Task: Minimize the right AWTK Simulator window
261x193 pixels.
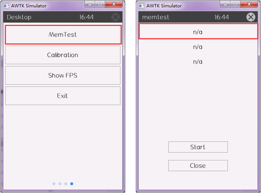Action: click(x=225, y=4)
